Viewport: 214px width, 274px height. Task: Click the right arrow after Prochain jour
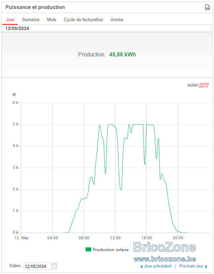click(x=206, y=266)
